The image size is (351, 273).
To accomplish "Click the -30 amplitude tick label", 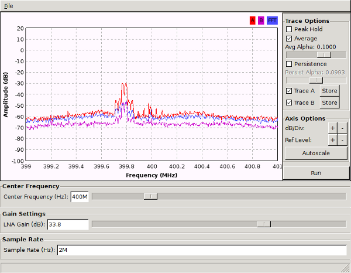I will click(19, 84).
